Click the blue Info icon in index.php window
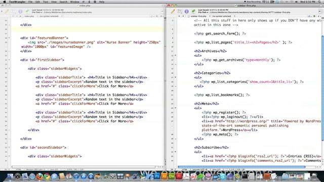324x182 pixels. (20, 11)
